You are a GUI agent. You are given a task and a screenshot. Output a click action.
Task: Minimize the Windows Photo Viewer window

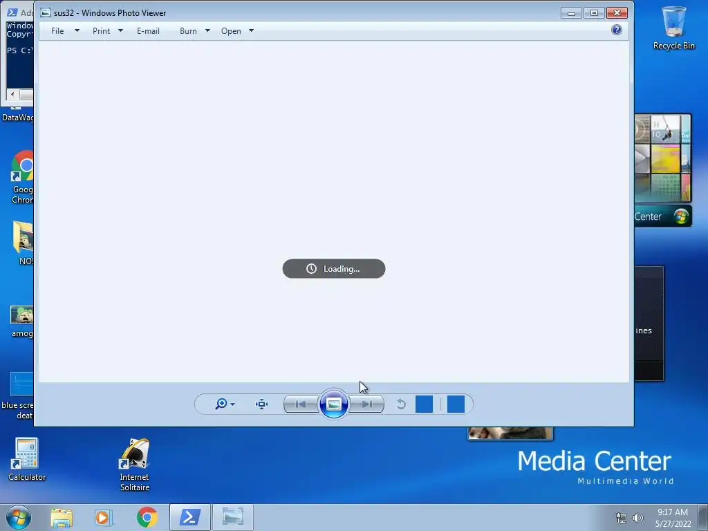[x=571, y=13]
